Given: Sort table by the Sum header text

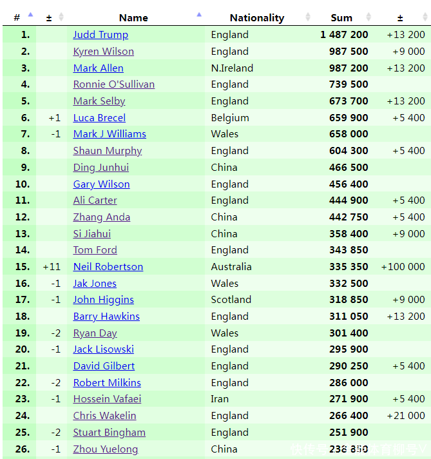Looking at the screenshot, I should 341,18.
